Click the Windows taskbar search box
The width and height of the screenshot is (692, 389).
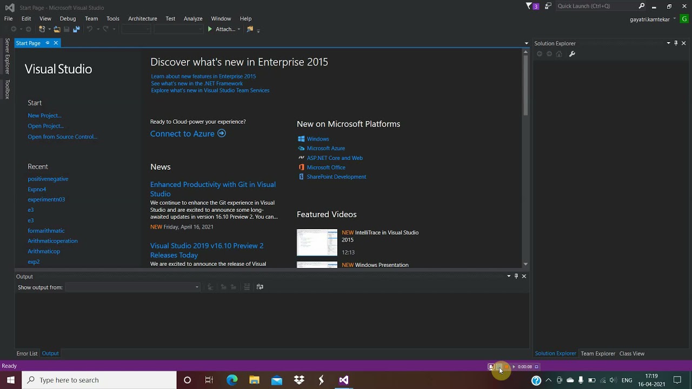click(x=99, y=380)
